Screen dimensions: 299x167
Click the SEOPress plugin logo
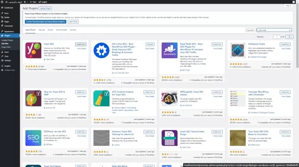33,138
